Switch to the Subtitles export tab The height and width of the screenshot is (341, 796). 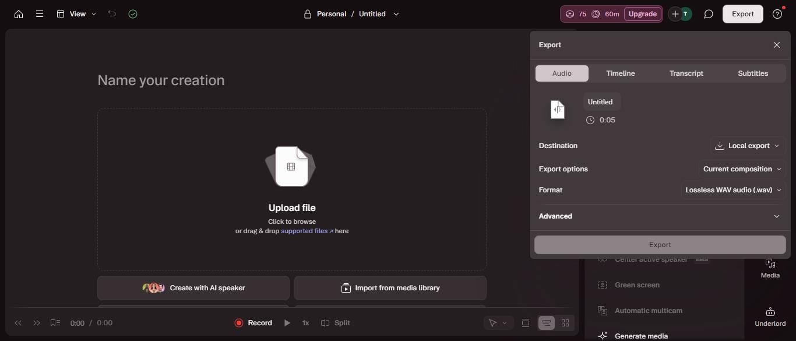753,73
